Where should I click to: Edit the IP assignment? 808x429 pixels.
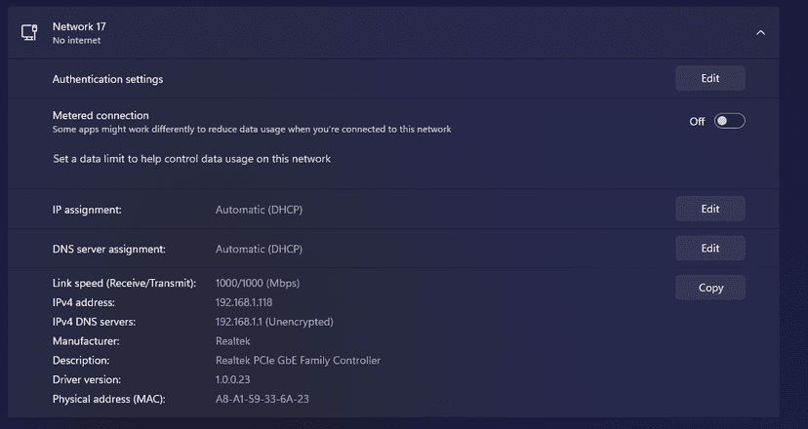(709, 209)
